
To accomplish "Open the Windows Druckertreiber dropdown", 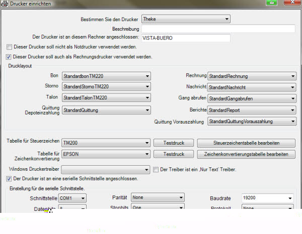I will point(106,169).
